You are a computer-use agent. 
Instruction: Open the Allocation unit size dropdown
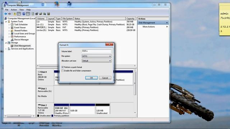click(96, 61)
